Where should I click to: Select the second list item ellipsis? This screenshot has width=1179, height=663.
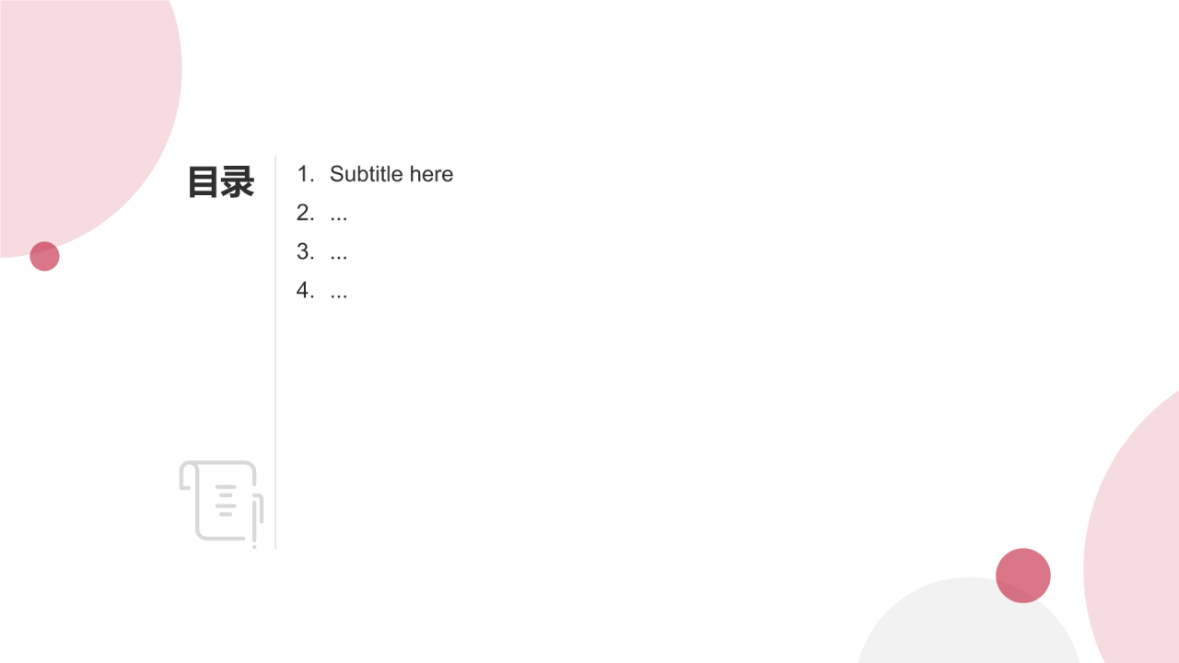pyautogui.click(x=339, y=214)
